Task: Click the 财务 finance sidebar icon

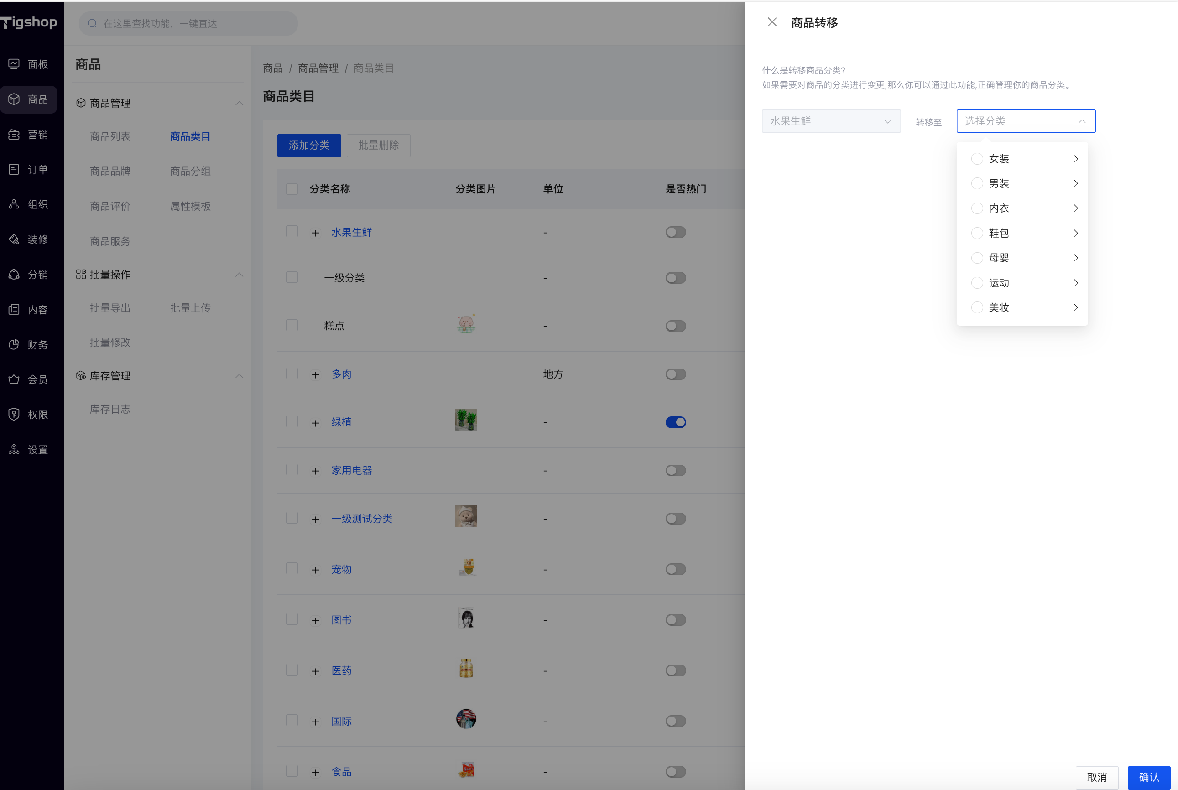Action: click(14, 345)
